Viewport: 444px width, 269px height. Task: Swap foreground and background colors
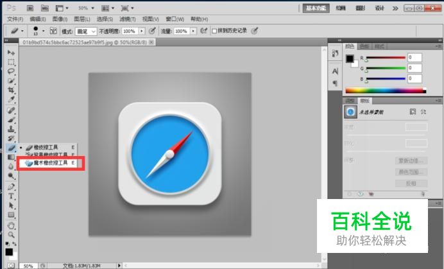14,244
